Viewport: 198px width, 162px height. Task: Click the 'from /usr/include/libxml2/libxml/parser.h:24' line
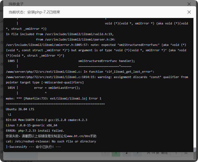(76, 39)
